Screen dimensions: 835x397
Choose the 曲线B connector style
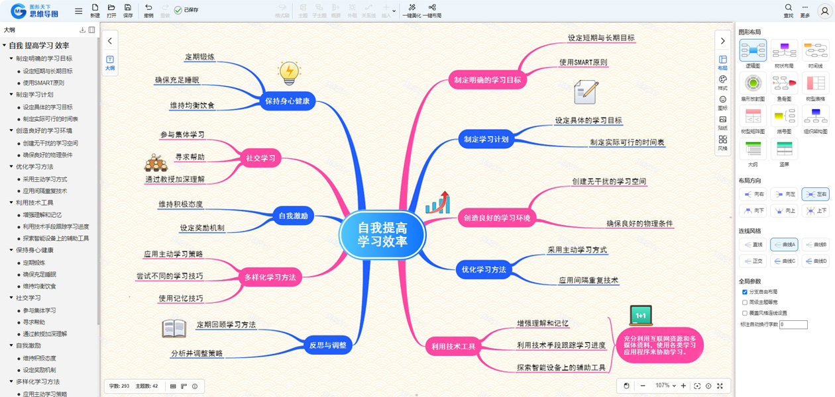(x=816, y=245)
